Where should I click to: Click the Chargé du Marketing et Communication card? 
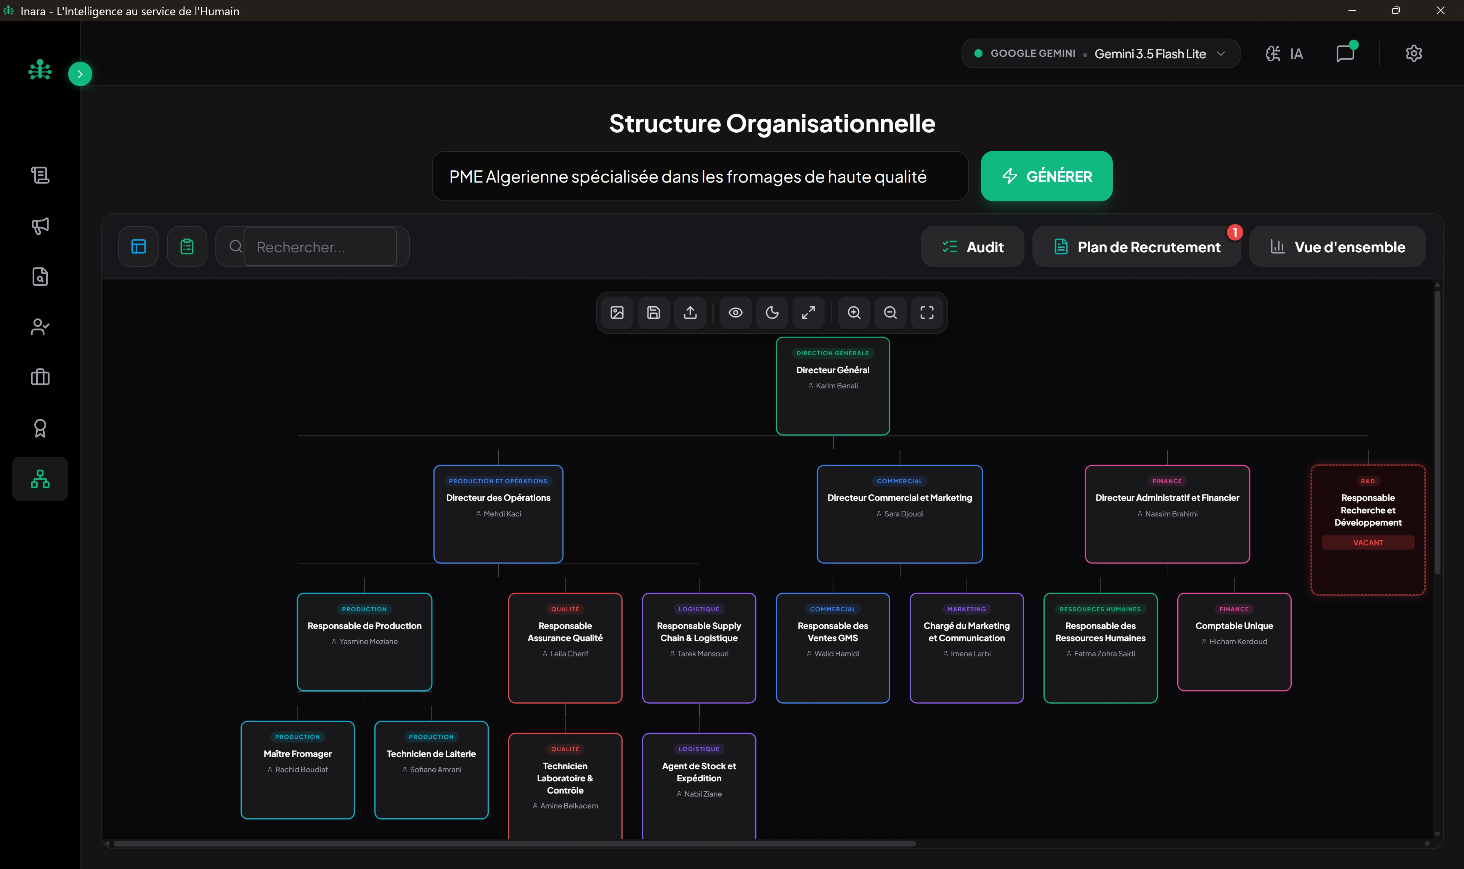(x=967, y=648)
